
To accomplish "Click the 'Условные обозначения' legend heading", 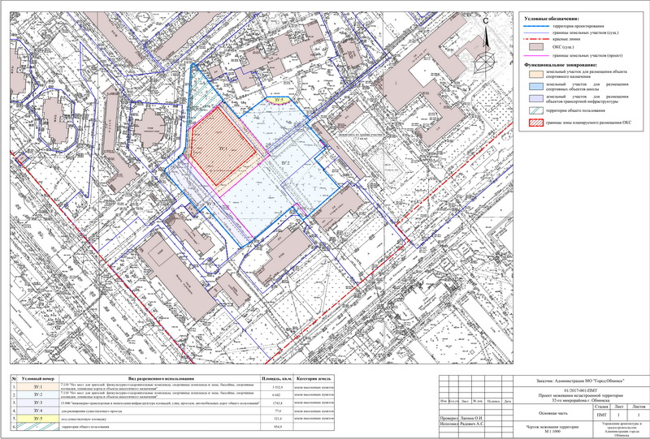I will (551, 18).
